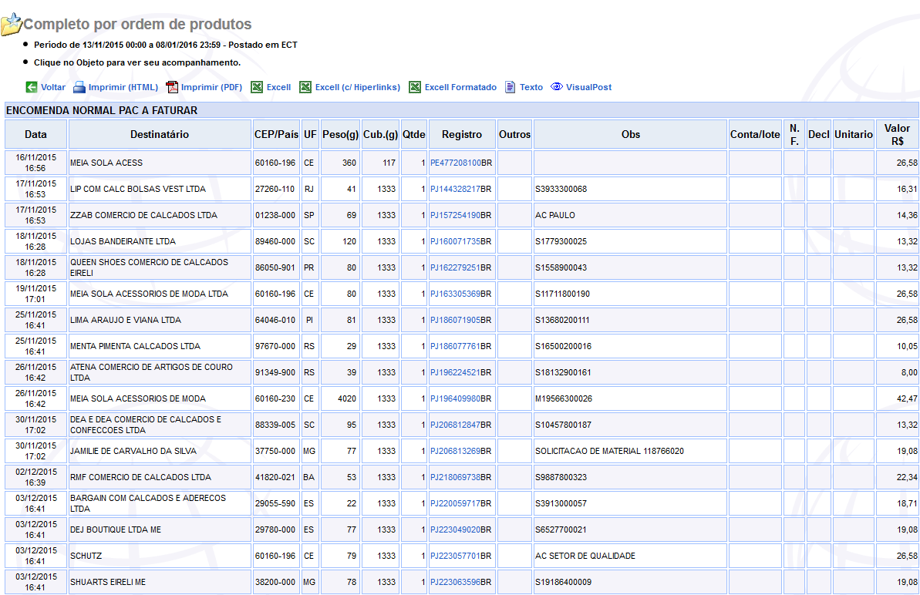Track package PJ144328217
Screen dimensions: 920x595
pyautogui.click(x=455, y=189)
